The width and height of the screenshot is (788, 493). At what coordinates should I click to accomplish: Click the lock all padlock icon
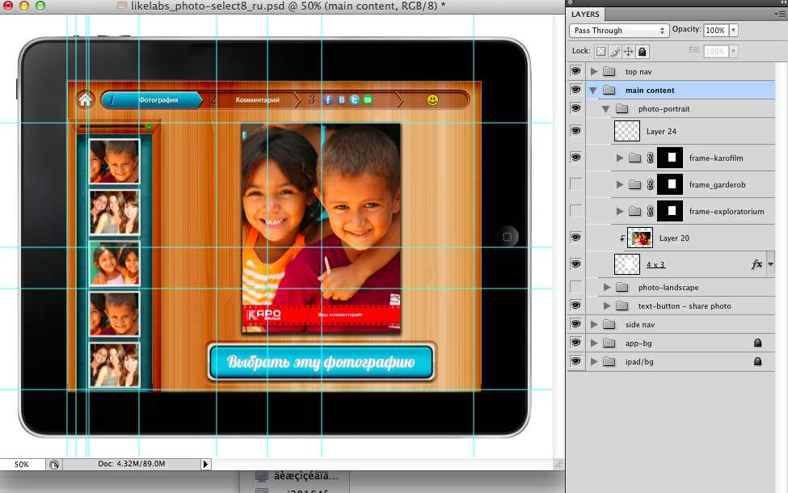(642, 51)
